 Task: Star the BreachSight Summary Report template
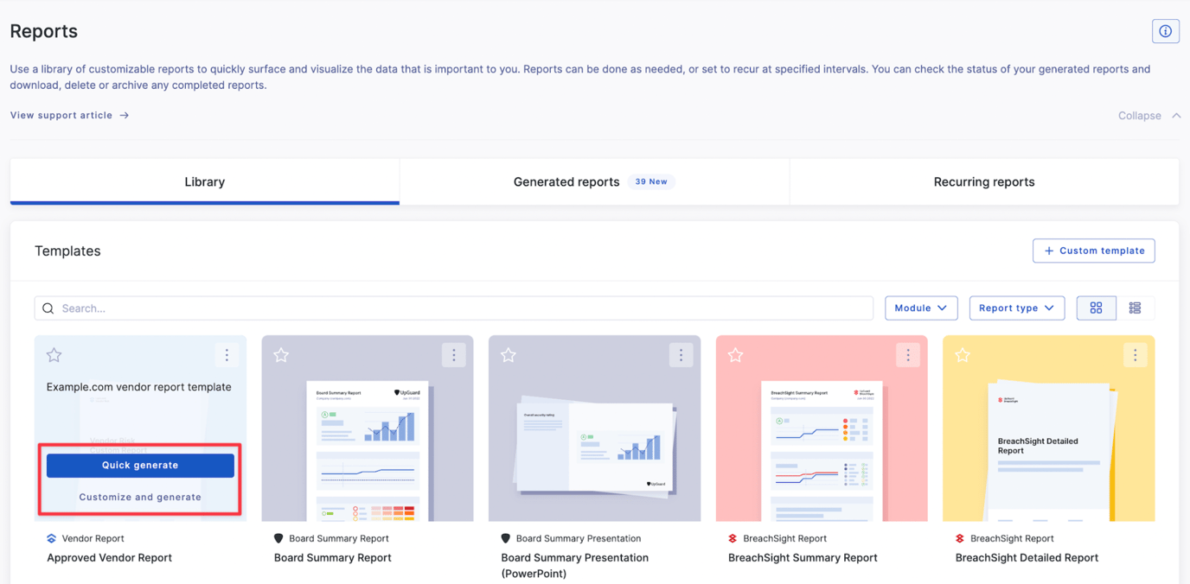[x=735, y=354]
